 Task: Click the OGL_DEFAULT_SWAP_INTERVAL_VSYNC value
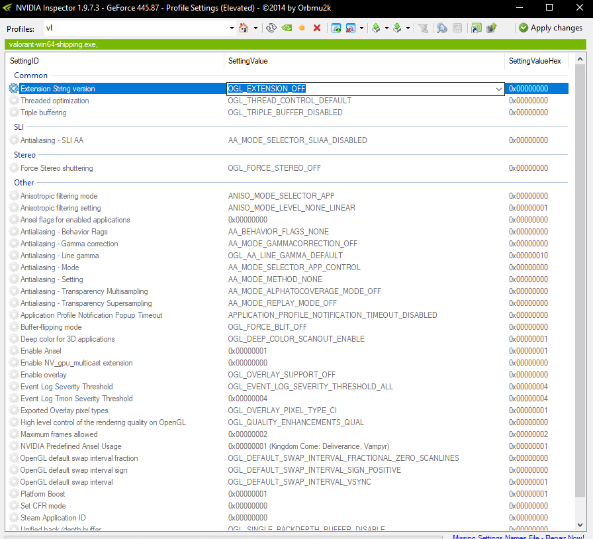click(300, 482)
